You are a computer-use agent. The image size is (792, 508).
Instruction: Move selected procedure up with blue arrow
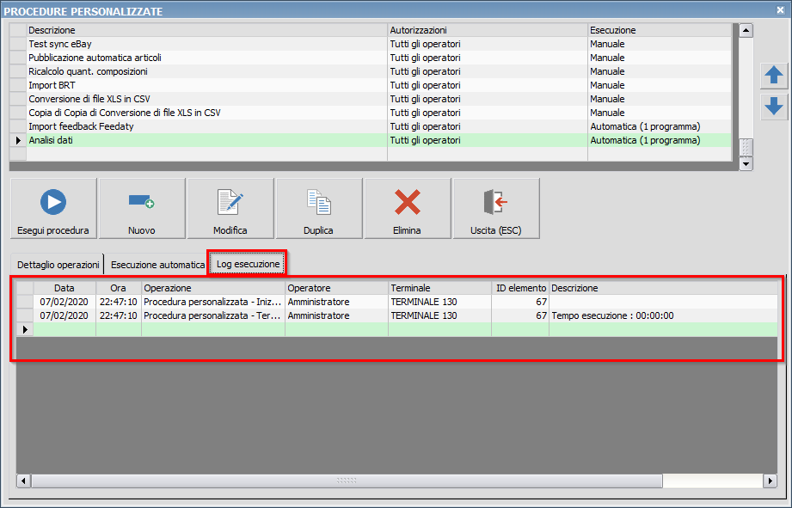tap(774, 76)
